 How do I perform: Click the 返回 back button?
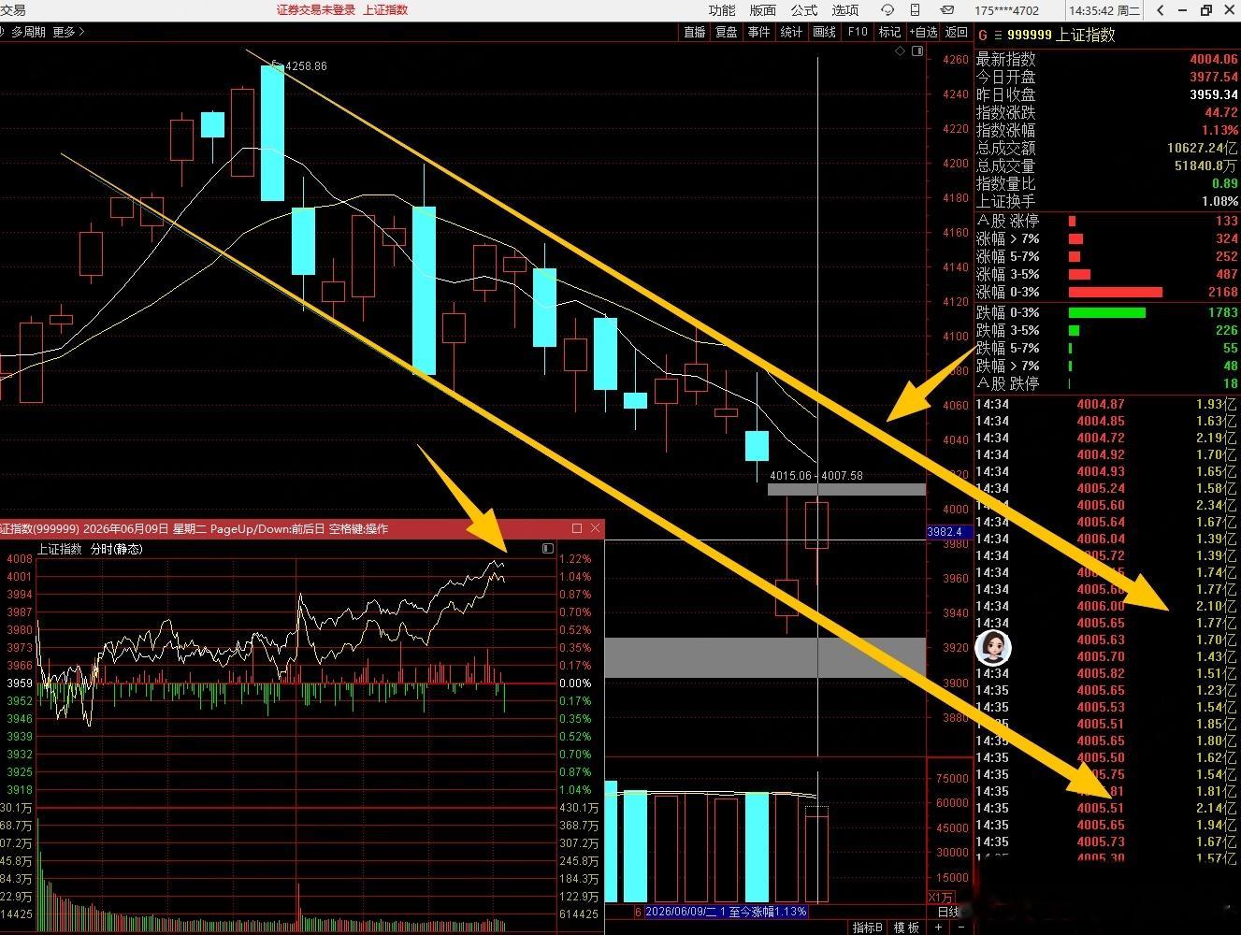click(957, 32)
